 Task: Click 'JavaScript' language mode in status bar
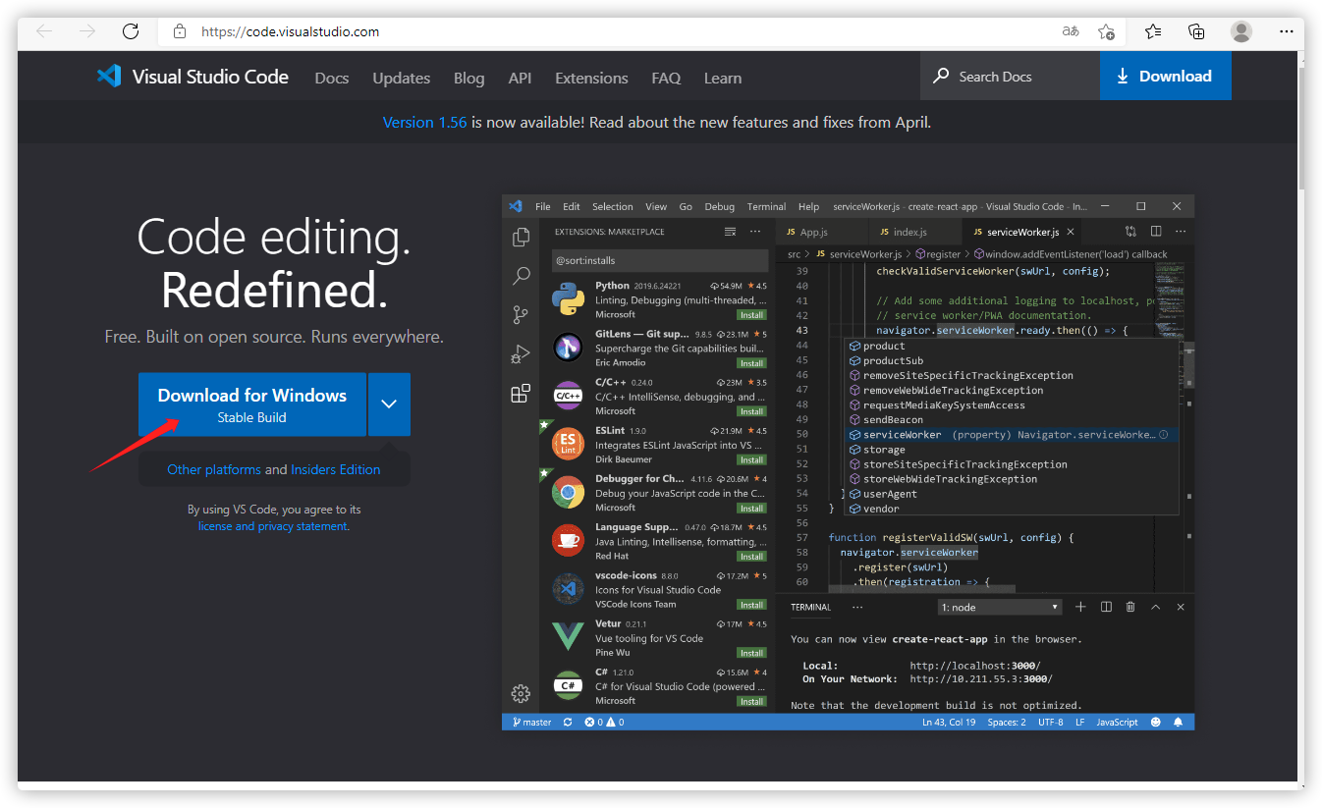point(1117,722)
